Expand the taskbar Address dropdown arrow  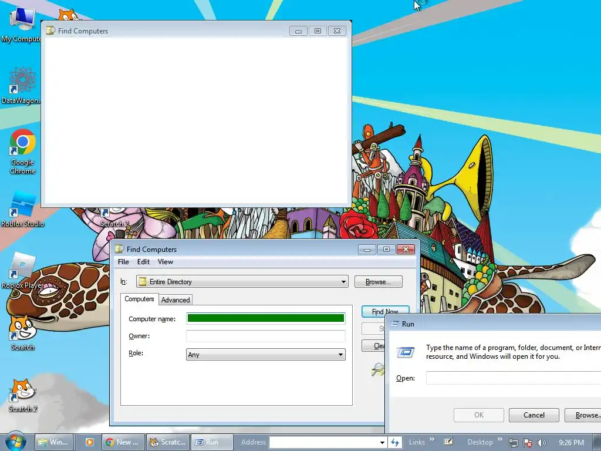(381, 442)
